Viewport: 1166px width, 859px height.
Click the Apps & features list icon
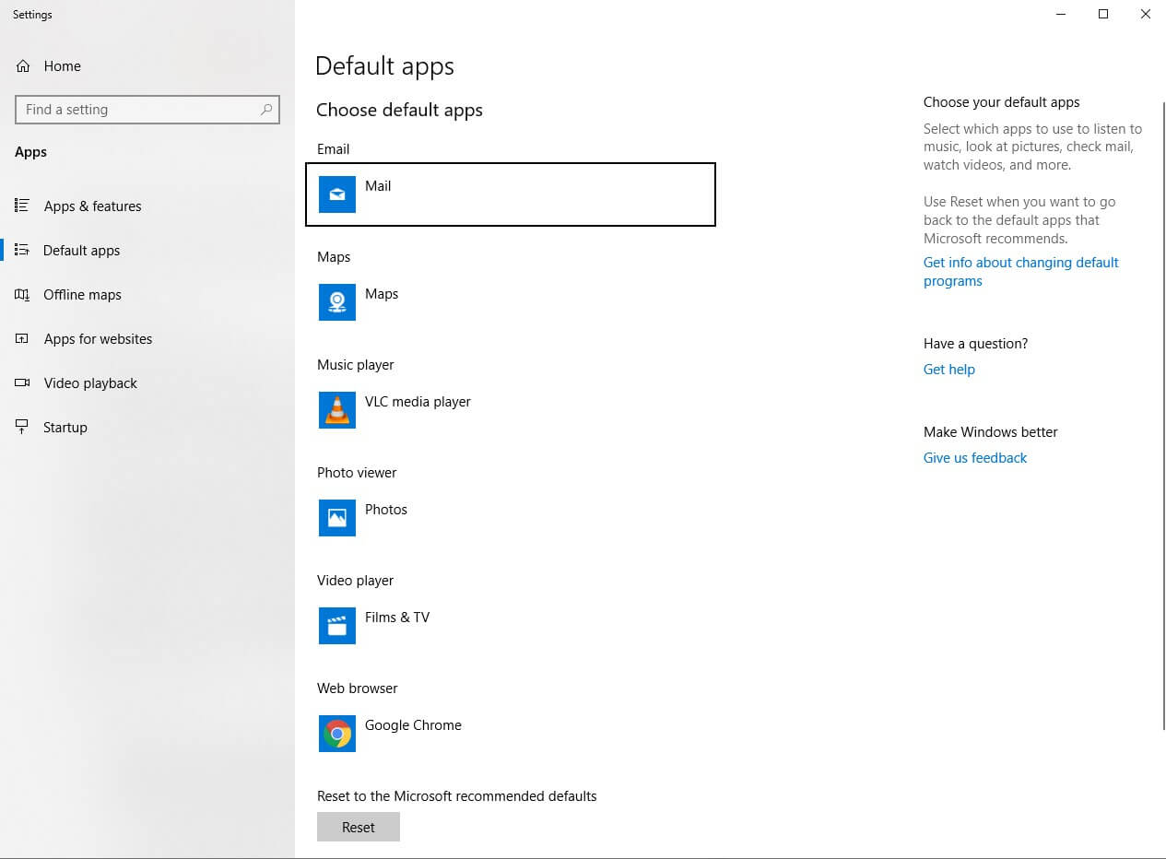[x=22, y=206]
